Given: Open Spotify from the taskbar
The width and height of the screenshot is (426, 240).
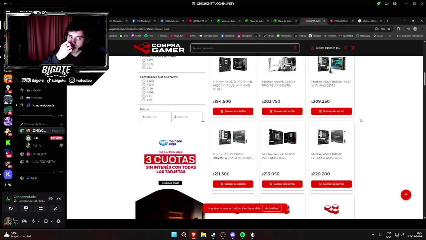Looking at the screenshot, I should click(x=242, y=235).
